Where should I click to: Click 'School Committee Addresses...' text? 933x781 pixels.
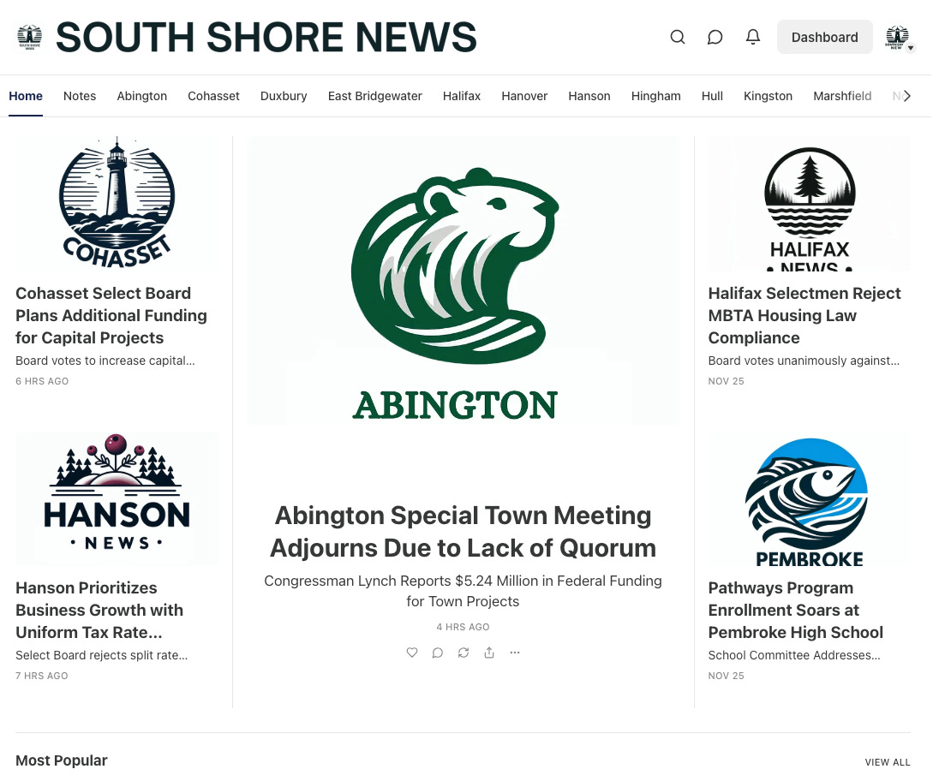(794, 655)
